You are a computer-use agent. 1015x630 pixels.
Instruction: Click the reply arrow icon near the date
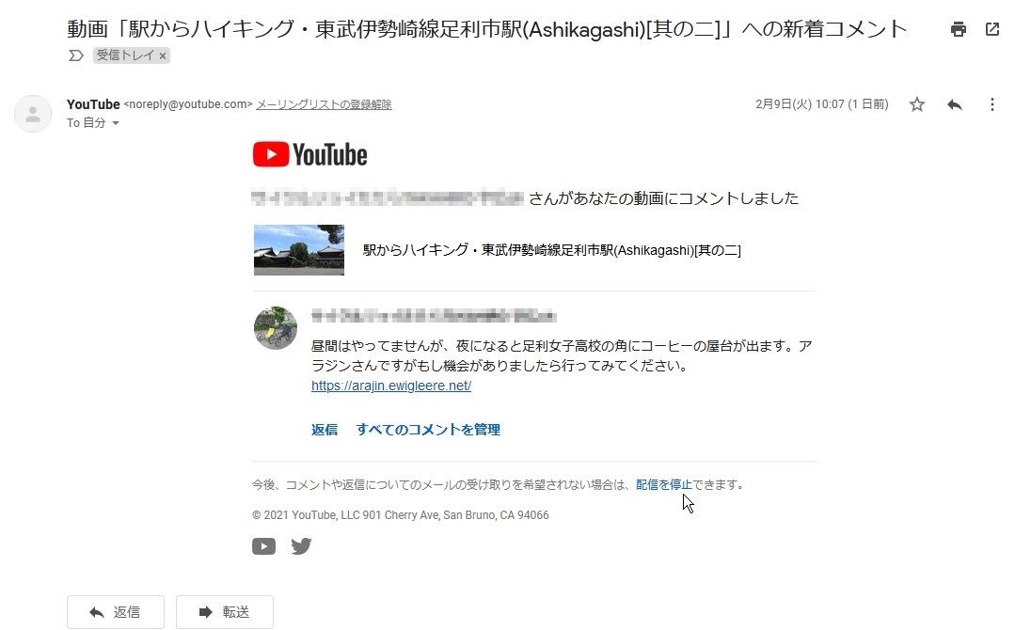coord(954,104)
